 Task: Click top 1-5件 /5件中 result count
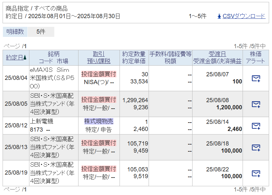coord(250,46)
